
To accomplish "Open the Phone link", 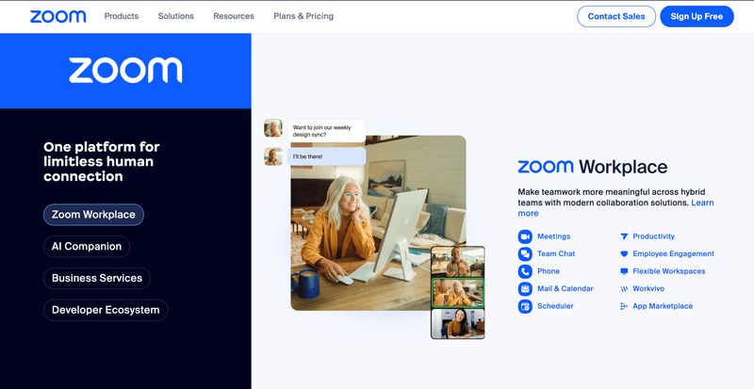I will 549,271.
